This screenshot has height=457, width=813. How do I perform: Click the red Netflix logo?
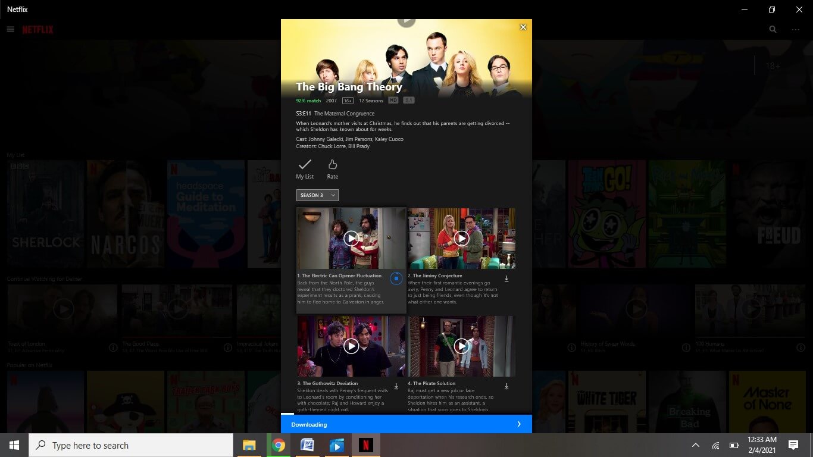tap(38, 29)
